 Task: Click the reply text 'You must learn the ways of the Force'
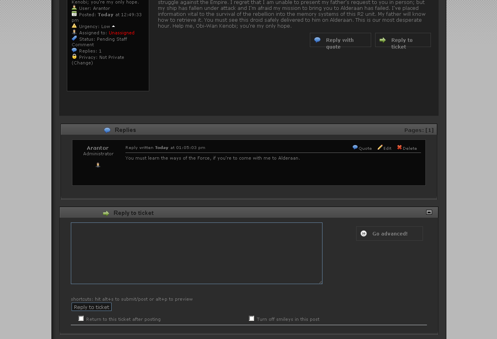[212, 158]
